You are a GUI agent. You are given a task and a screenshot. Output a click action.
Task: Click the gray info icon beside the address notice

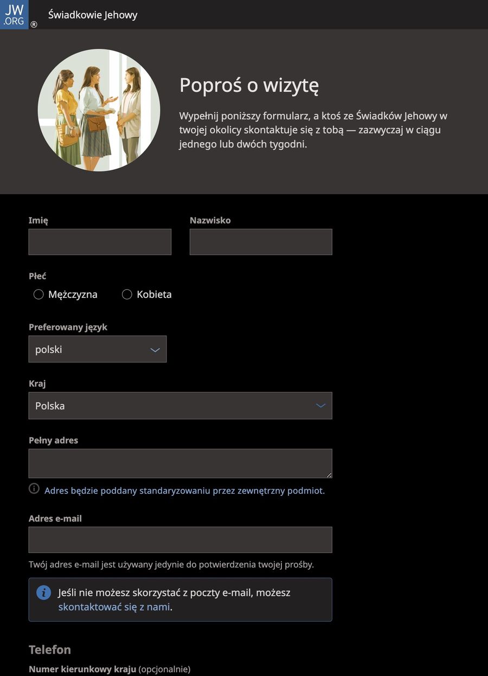34,488
